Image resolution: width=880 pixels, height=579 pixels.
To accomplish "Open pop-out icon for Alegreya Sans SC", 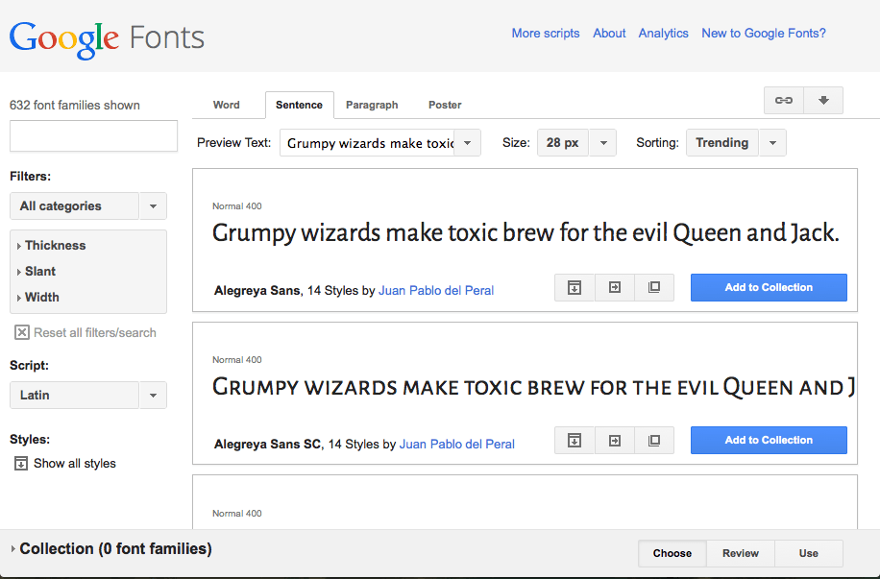I will tap(654, 441).
